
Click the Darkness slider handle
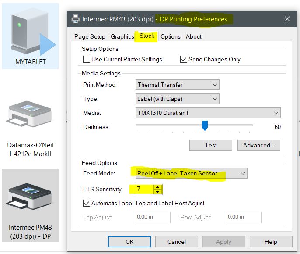pos(205,126)
